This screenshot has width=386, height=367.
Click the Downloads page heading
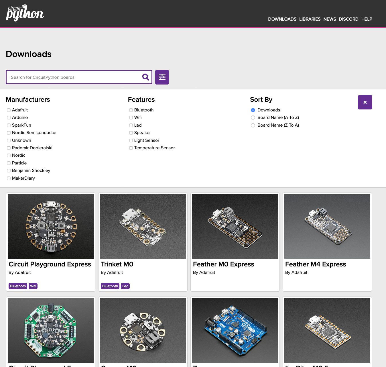[x=29, y=54]
